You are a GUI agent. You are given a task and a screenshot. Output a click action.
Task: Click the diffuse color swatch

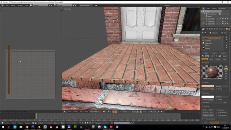208,86
